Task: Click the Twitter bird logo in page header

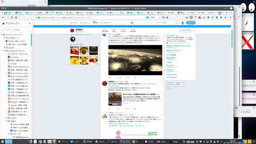Action: click(x=132, y=23)
